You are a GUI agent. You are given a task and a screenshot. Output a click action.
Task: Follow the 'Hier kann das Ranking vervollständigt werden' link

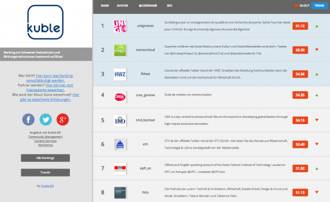[50, 78]
